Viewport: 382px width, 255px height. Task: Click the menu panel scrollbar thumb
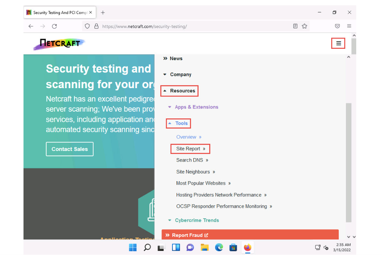click(x=349, y=163)
